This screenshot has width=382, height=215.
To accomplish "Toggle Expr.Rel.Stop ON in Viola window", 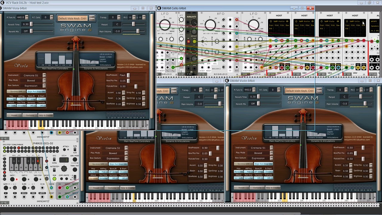I will [x=36, y=91].
